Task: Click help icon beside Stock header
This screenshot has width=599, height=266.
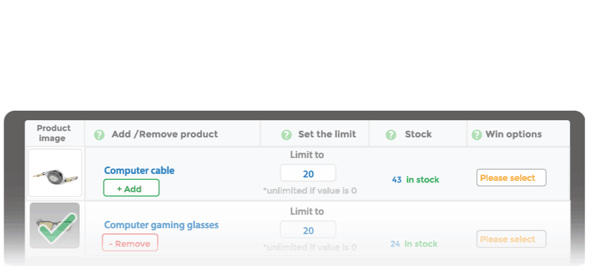Action: 391,135
